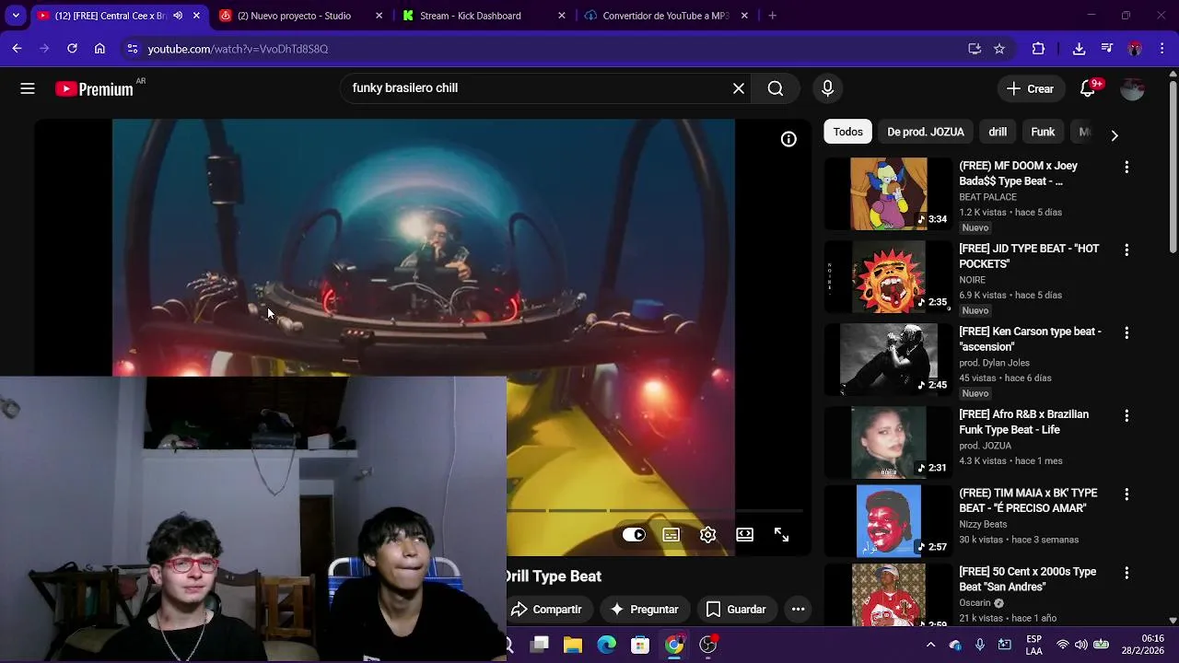Viewport: 1179px width, 663px height.
Task: Open the account avatar menu
Action: pos(1132,88)
